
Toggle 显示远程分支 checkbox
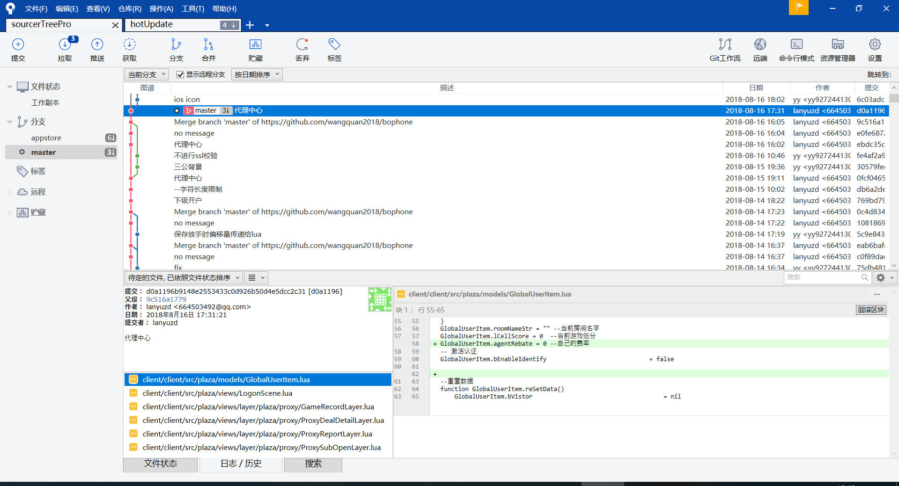click(180, 74)
